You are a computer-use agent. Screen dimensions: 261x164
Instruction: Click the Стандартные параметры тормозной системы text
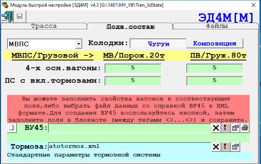[84, 155]
